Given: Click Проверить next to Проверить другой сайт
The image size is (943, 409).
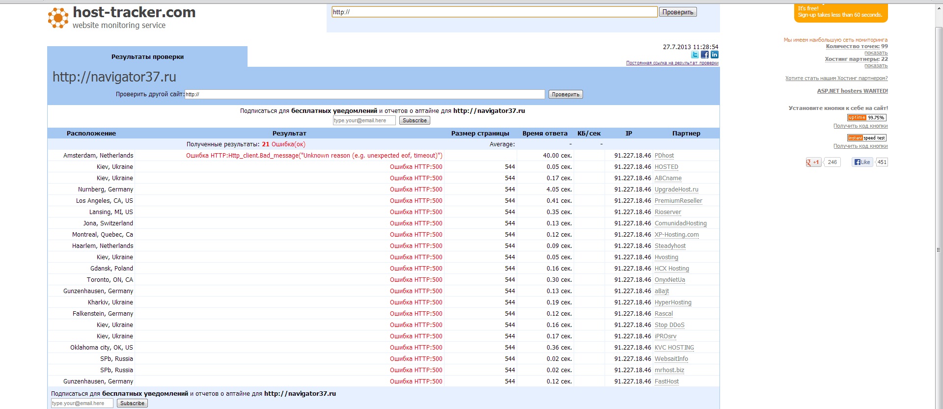Looking at the screenshot, I should pos(565,94).
